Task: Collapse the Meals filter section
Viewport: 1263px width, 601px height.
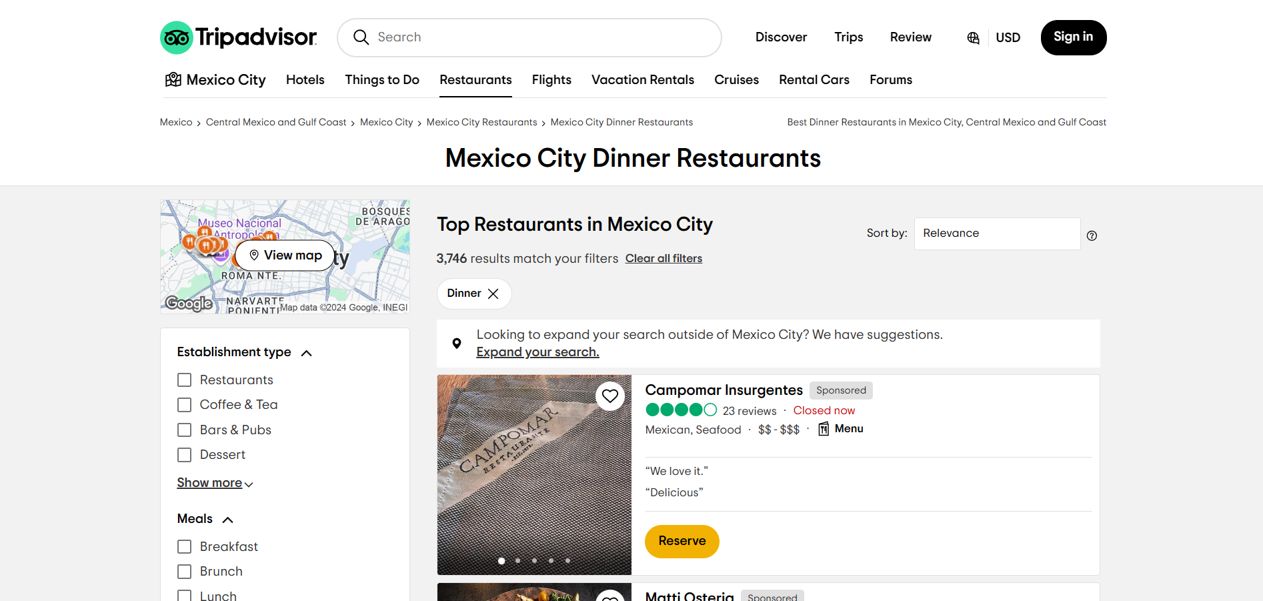Action: (x=227, y=520)
